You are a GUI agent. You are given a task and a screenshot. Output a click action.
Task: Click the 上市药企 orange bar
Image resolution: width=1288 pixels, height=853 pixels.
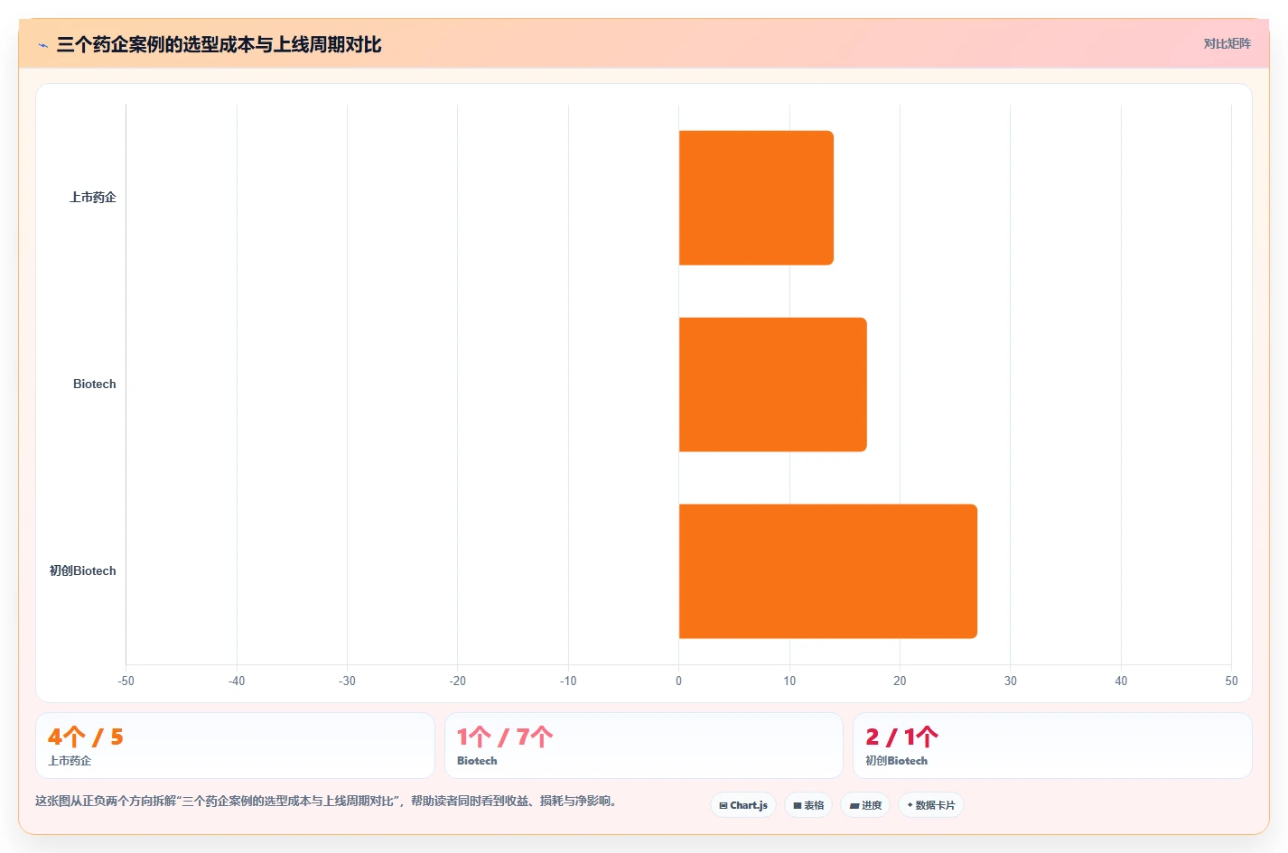tap(756, 198)
